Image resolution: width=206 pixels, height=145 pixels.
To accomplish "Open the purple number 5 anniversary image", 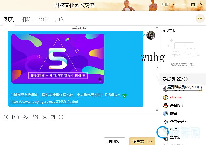I will [58, 59].
